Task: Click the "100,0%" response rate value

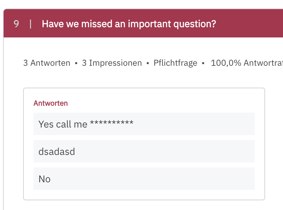Action: tap(226, 63)
